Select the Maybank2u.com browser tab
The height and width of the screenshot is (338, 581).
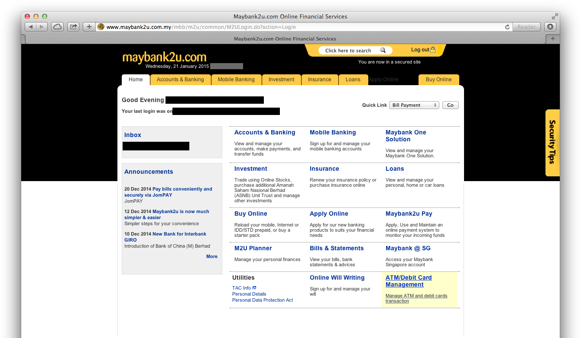point(285,38)
